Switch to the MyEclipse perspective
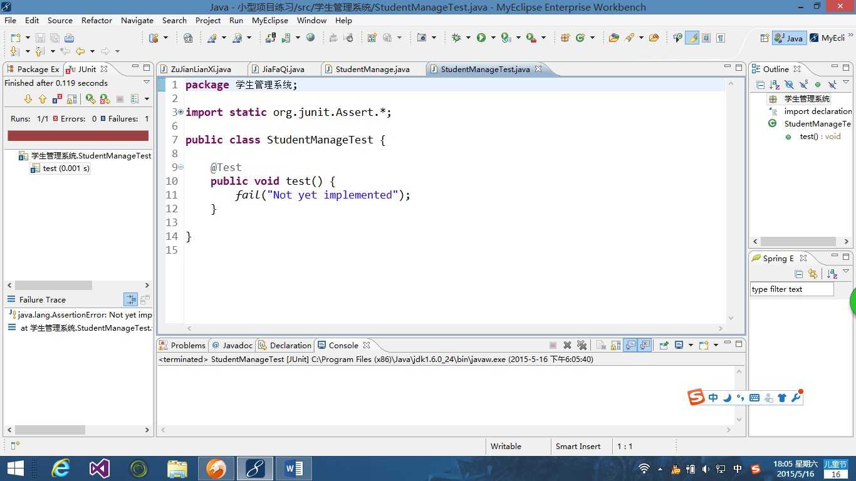Image resolution: width=856 pixels, height=481 pixels. (827, 38)
